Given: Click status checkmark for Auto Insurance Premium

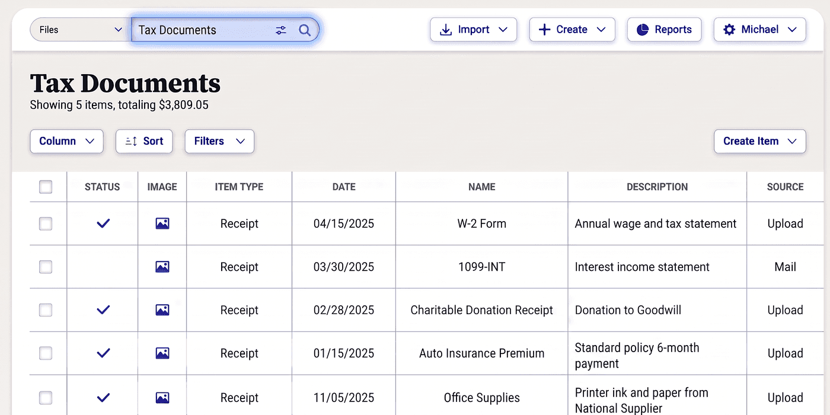Looking at the screenshot, I should [103, 353].
